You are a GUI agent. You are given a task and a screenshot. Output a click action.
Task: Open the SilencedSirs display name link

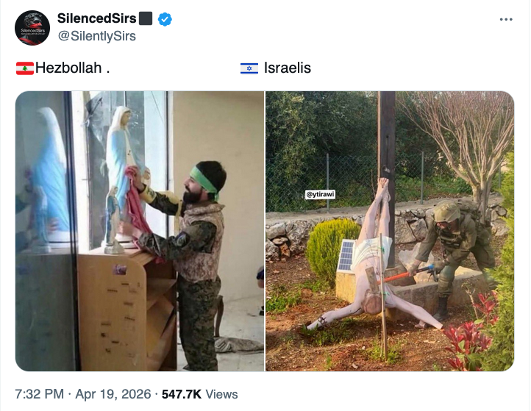click(97, 18)
